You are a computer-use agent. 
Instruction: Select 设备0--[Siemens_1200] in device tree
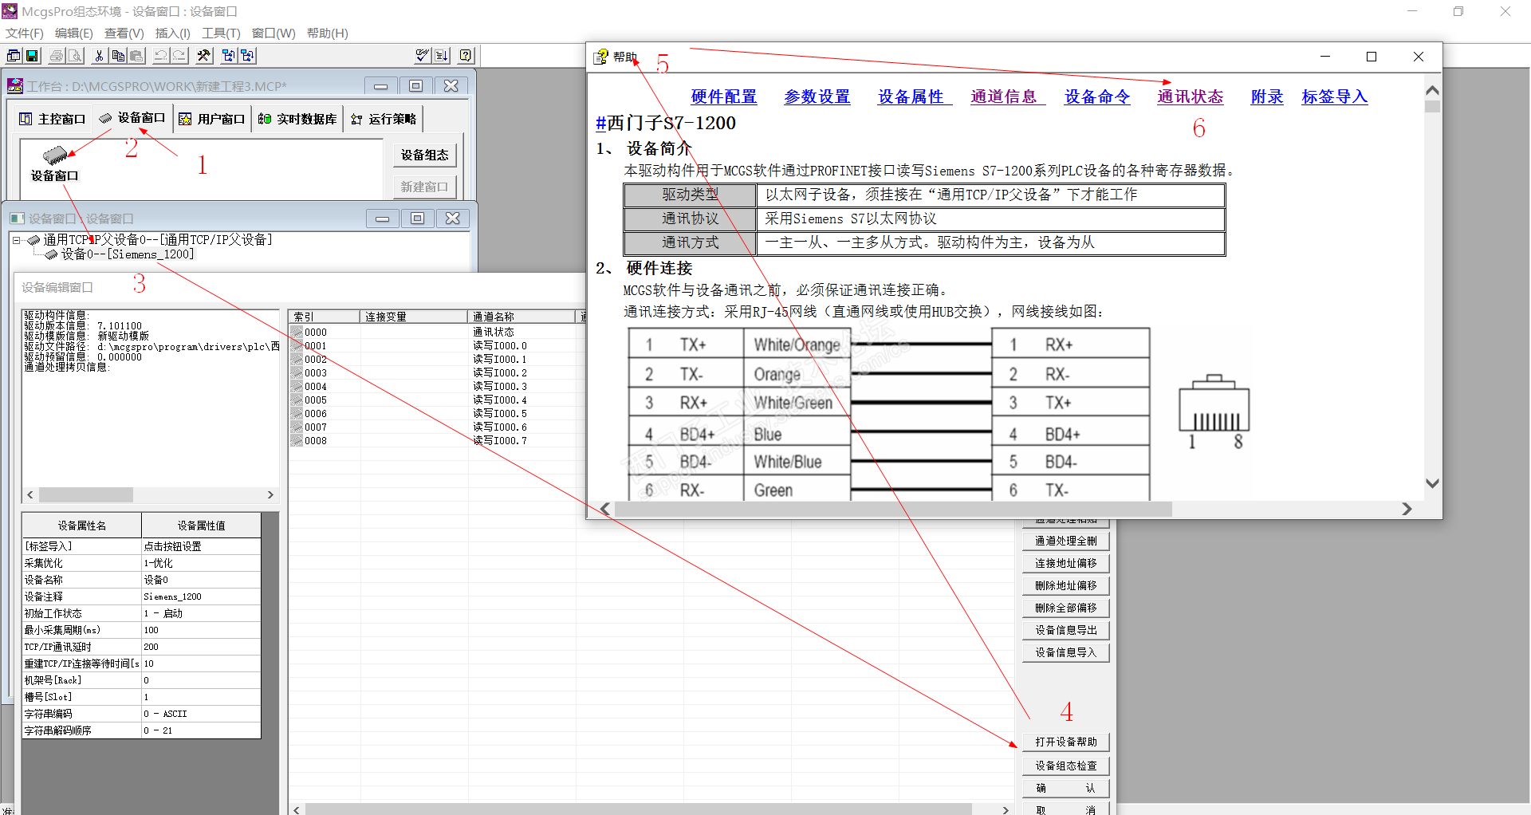[128, 254]
